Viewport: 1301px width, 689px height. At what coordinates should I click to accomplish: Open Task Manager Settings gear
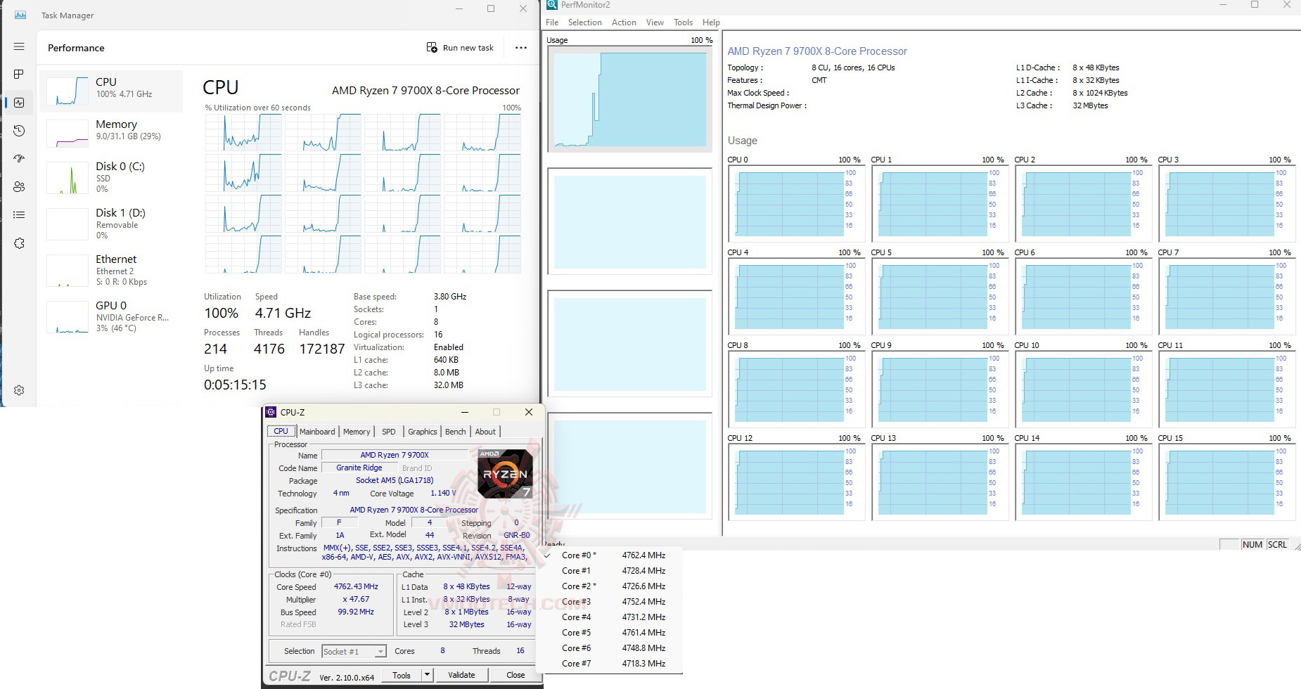coord(19,390)
